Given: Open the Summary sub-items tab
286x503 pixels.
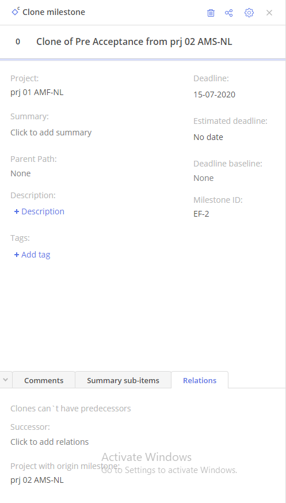Looking at the screenshot, I should tap(123, 380).
